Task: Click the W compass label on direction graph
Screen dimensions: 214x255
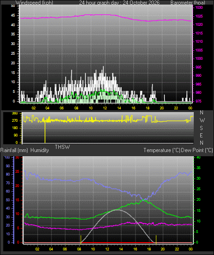Action: (202, 120)
